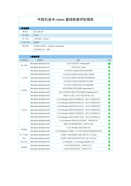Click the description 已启动 Windows 系统自带防火墙
Image resolution: width=131 pixels, height=186 pixels.
[x=78, y=128]
